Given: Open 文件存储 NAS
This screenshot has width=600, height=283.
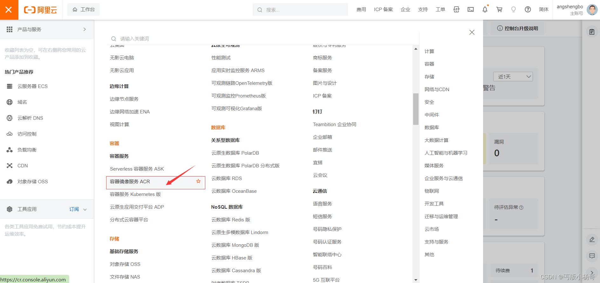Looking at the screenshot, I should click(125, 277).
